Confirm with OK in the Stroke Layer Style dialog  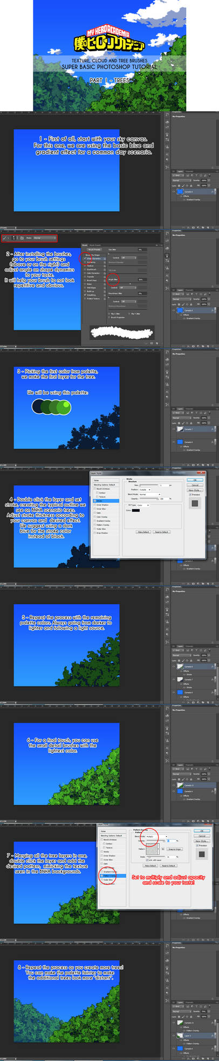click(195, 480)
